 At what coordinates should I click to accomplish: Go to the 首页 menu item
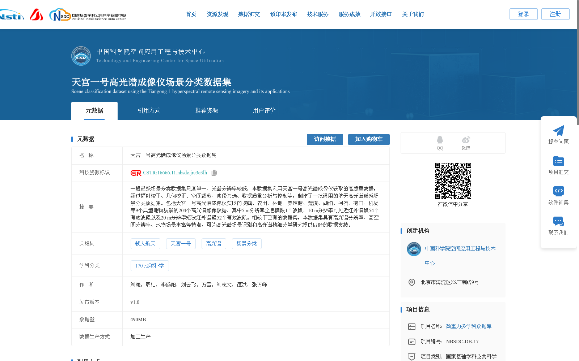[x=191, y=14]
